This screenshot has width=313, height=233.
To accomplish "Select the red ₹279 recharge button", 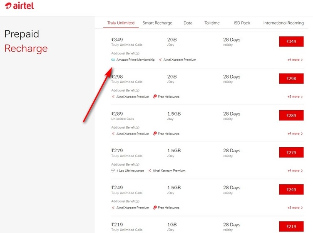I will (291, 153).
